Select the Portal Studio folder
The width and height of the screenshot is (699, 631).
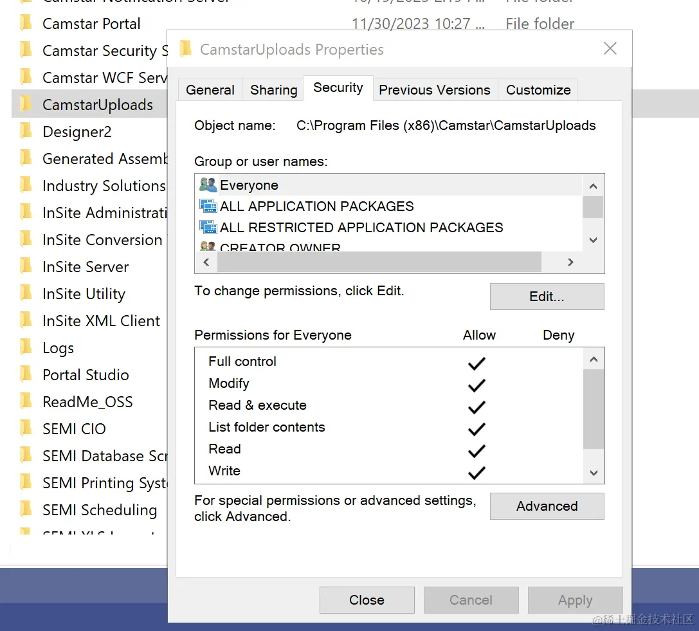click(x=86, y=375)
